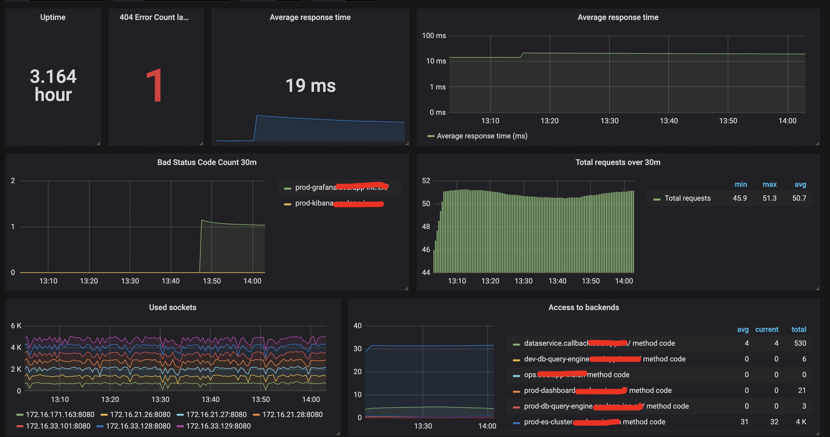Viewport: 830px width, 437px height.
Task: Open Bad Status Code Count 30m title menu
Action: [207, 162]
